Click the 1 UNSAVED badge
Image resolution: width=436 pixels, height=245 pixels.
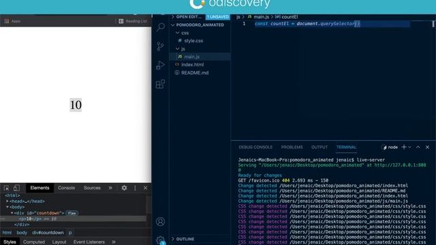[x=218, y=17]
